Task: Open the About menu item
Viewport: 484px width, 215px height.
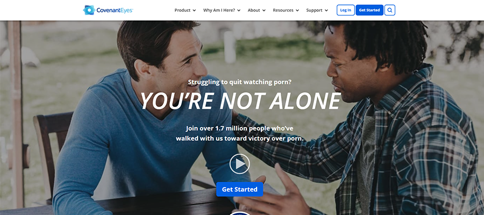Action: click(254, 10)
